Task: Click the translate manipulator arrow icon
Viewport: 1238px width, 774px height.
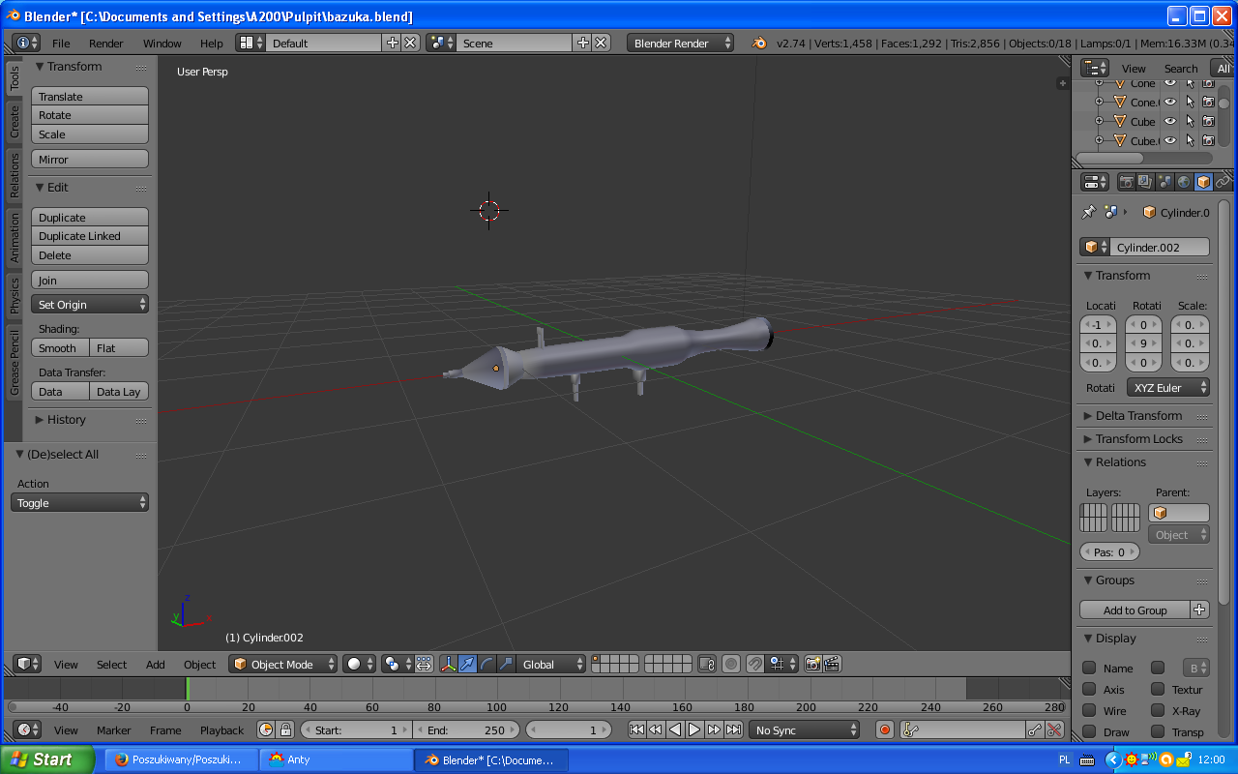Action: click(467, 664)
